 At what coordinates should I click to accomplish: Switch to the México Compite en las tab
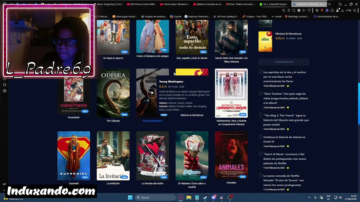pos(208,4)
